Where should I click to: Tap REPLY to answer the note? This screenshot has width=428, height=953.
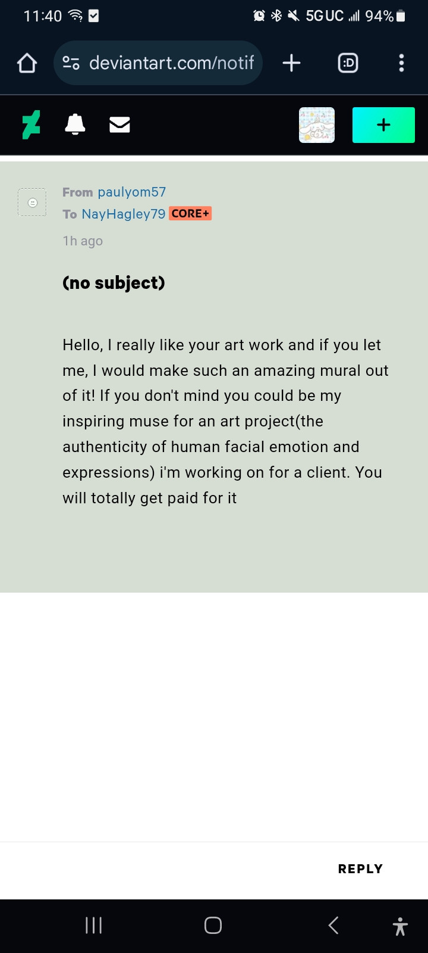pos(360,869)
